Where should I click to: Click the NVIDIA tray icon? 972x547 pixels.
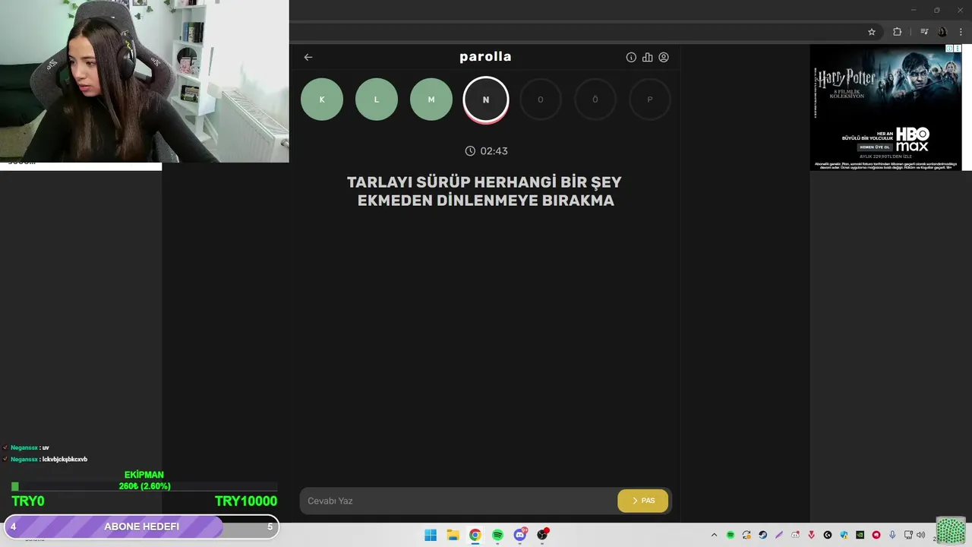[x=860, y=535]
